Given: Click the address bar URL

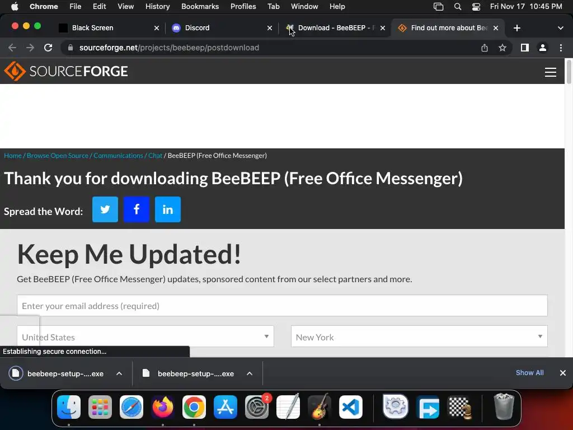Looking at the screenshot, I should click(x=169, y=48).
